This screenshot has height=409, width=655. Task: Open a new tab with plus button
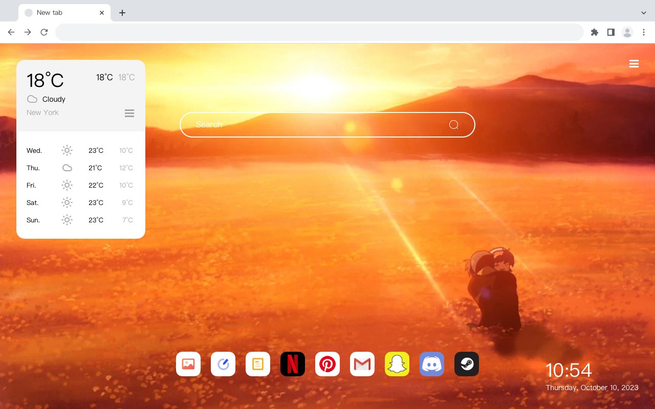tap(122, 13)
